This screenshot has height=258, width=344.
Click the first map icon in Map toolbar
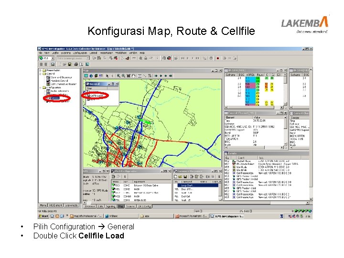(86, 76)
